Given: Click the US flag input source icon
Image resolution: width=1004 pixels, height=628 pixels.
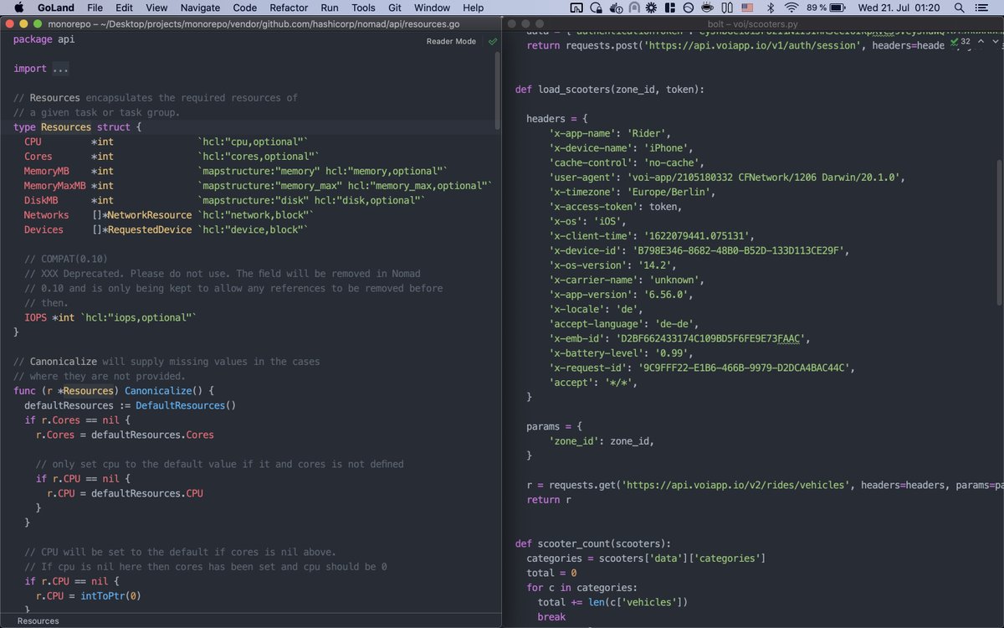Looking at the screenshot, I should [747, 8].
